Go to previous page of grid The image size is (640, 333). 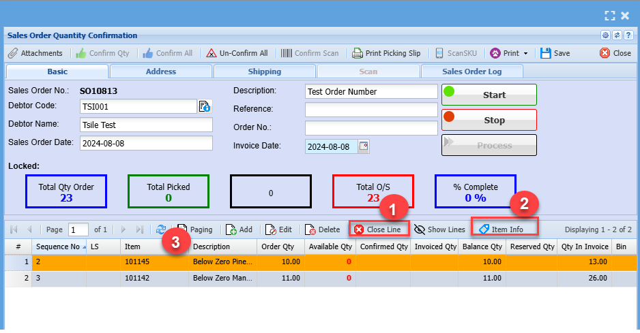[29, 229]
